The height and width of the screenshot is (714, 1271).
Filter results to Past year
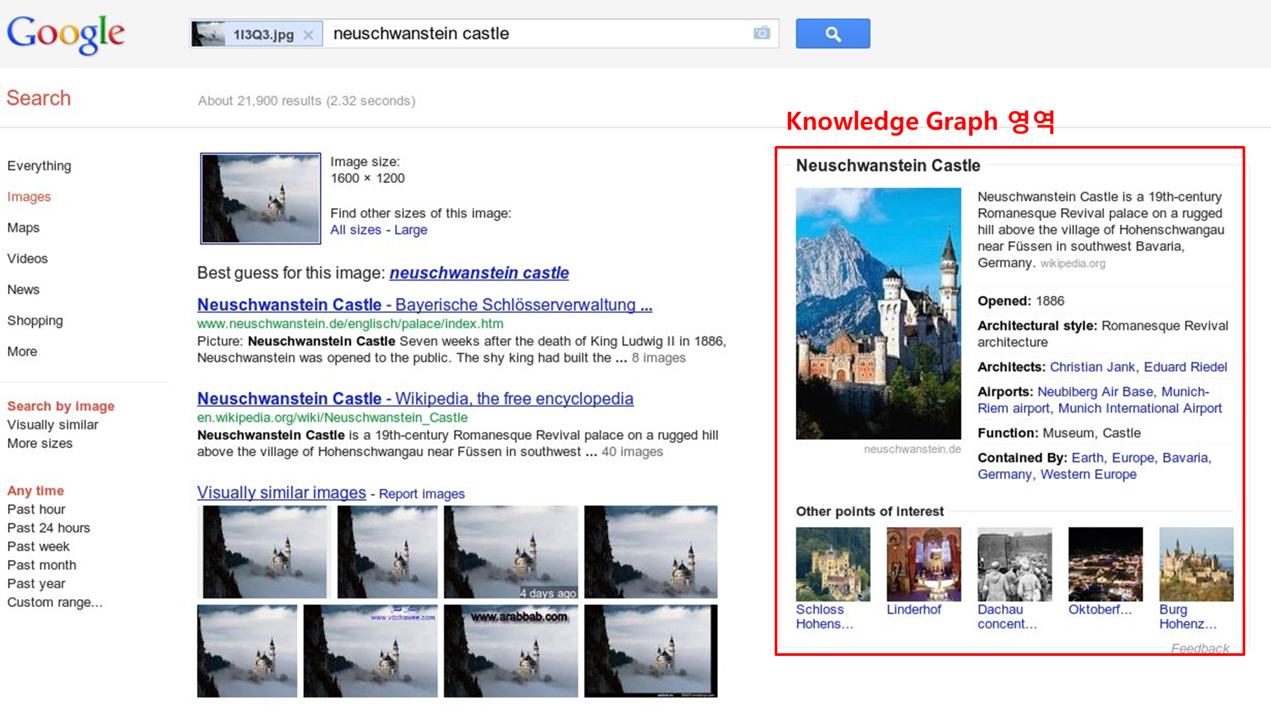[x=36, y=583]
